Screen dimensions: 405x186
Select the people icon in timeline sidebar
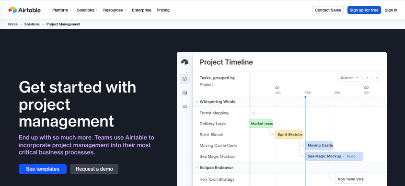185,106
